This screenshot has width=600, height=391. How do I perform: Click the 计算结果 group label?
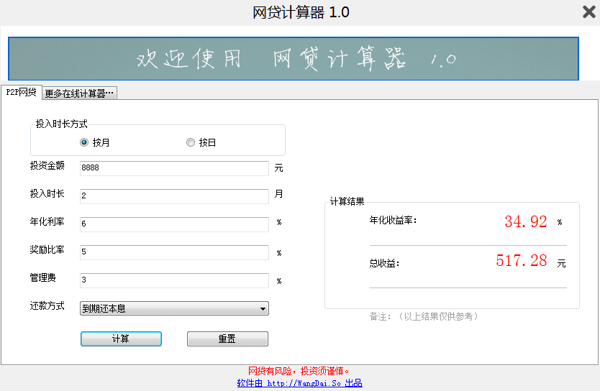tap(347, 201)
